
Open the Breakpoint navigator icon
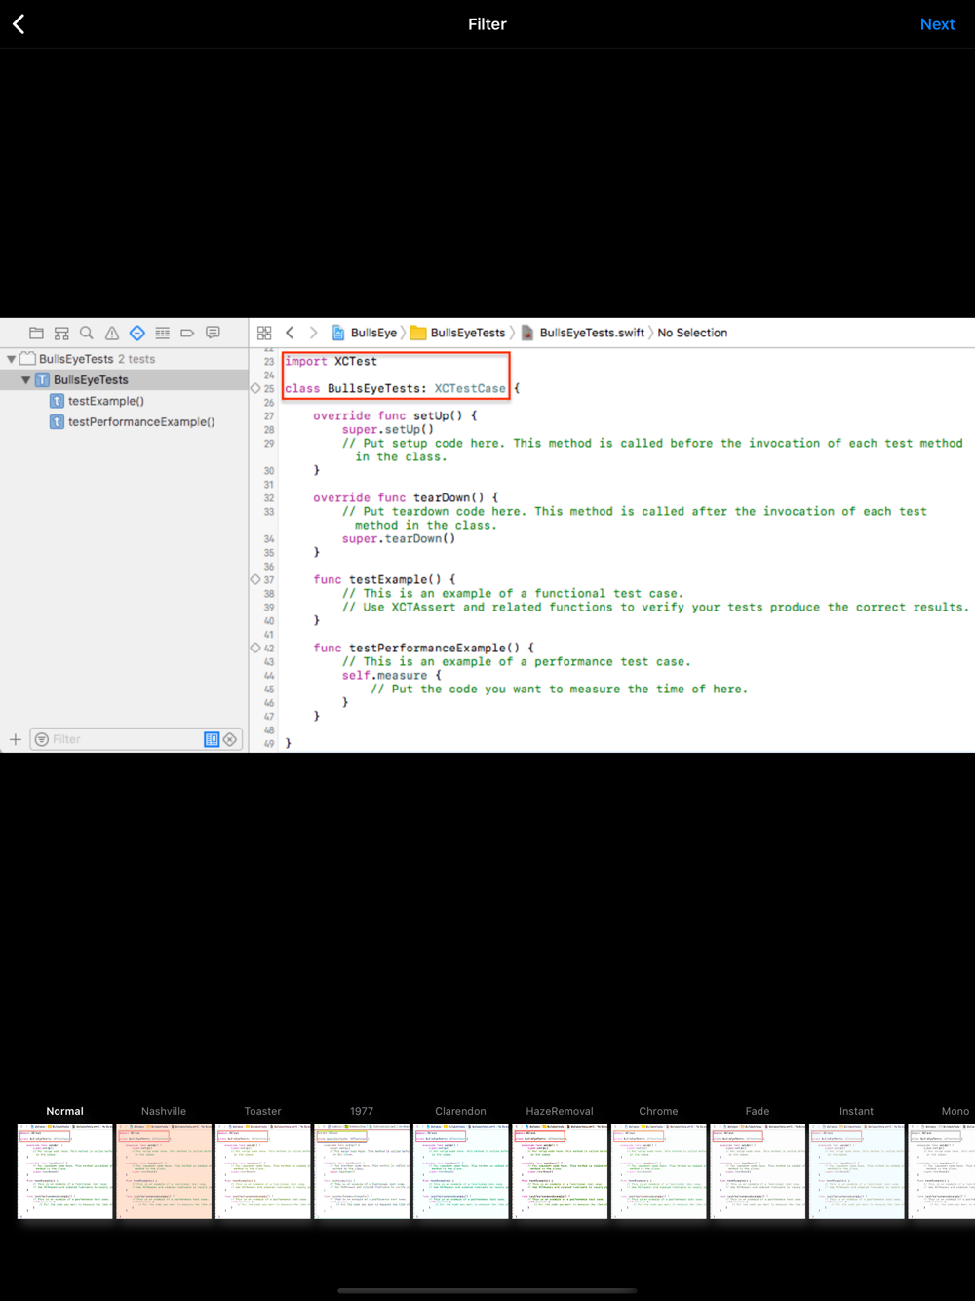coord(187,333)
